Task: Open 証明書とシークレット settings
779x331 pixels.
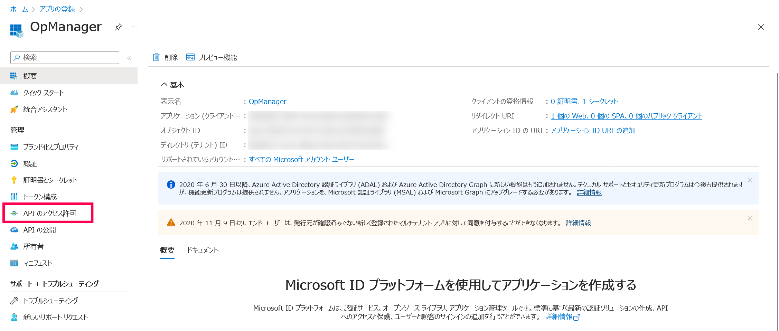Action: [50, 180]
